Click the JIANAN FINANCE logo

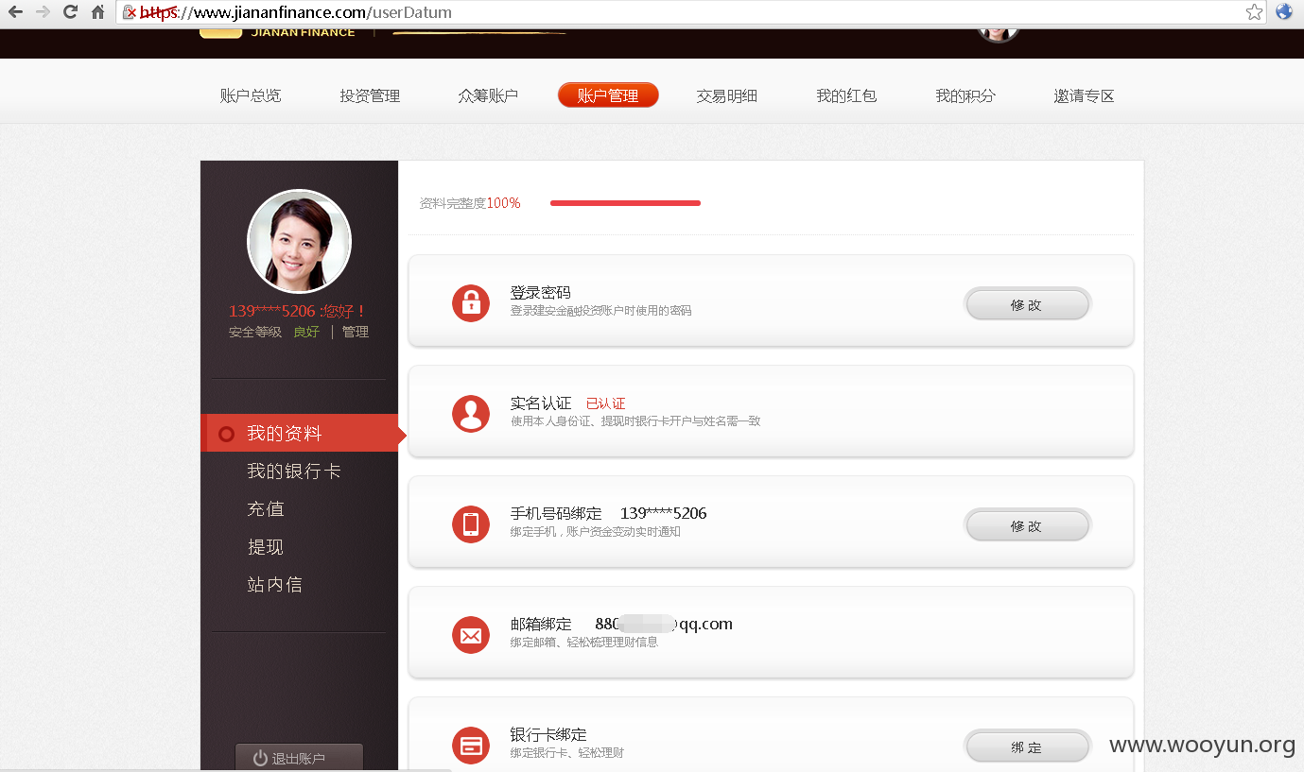pyautogui.click(x=278, y=33)
